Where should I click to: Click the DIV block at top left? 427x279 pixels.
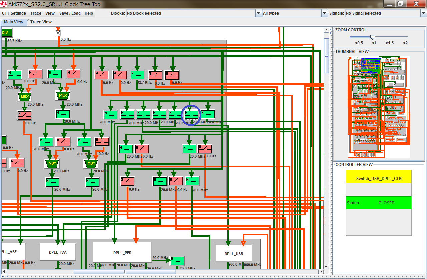[x=6, y=33]
